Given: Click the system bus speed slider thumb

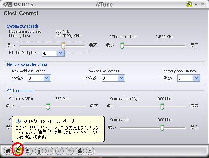Looking at the screenshot, I should [x=63, y=46].
